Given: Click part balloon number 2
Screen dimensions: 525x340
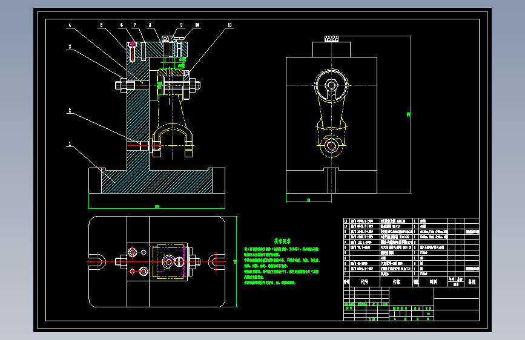Looking at the screenshot, I should tap(70, 111).
